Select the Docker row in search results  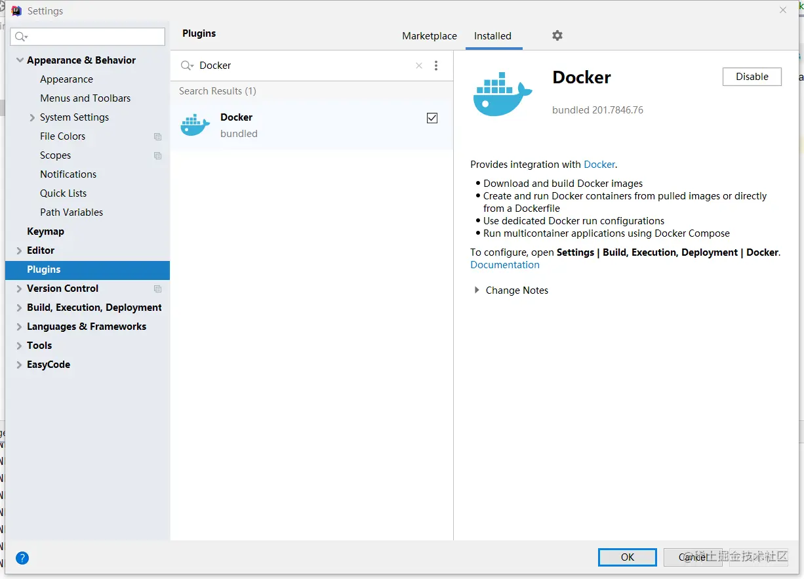(312, 125)
